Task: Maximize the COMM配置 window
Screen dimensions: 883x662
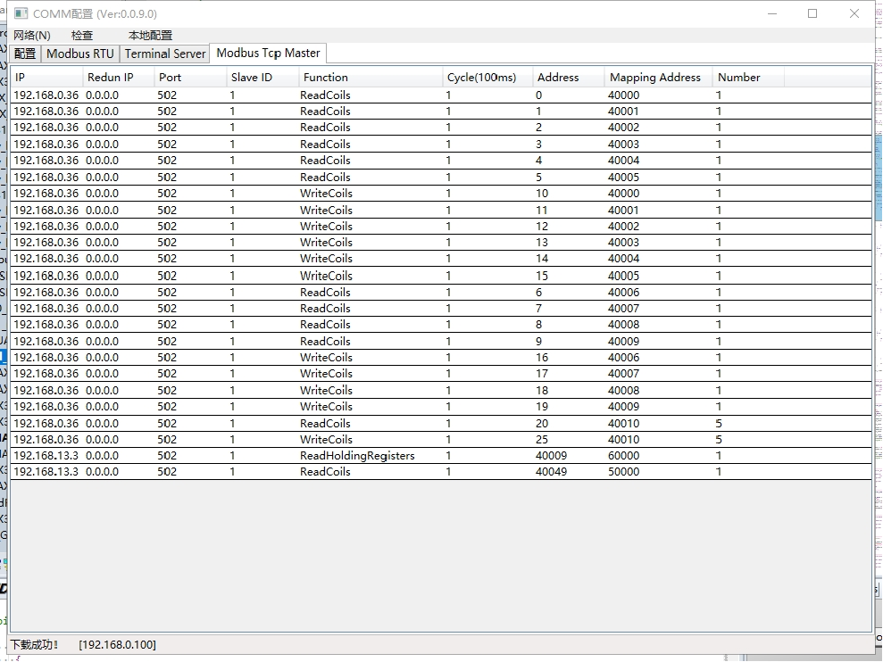Action: point(812,13)
